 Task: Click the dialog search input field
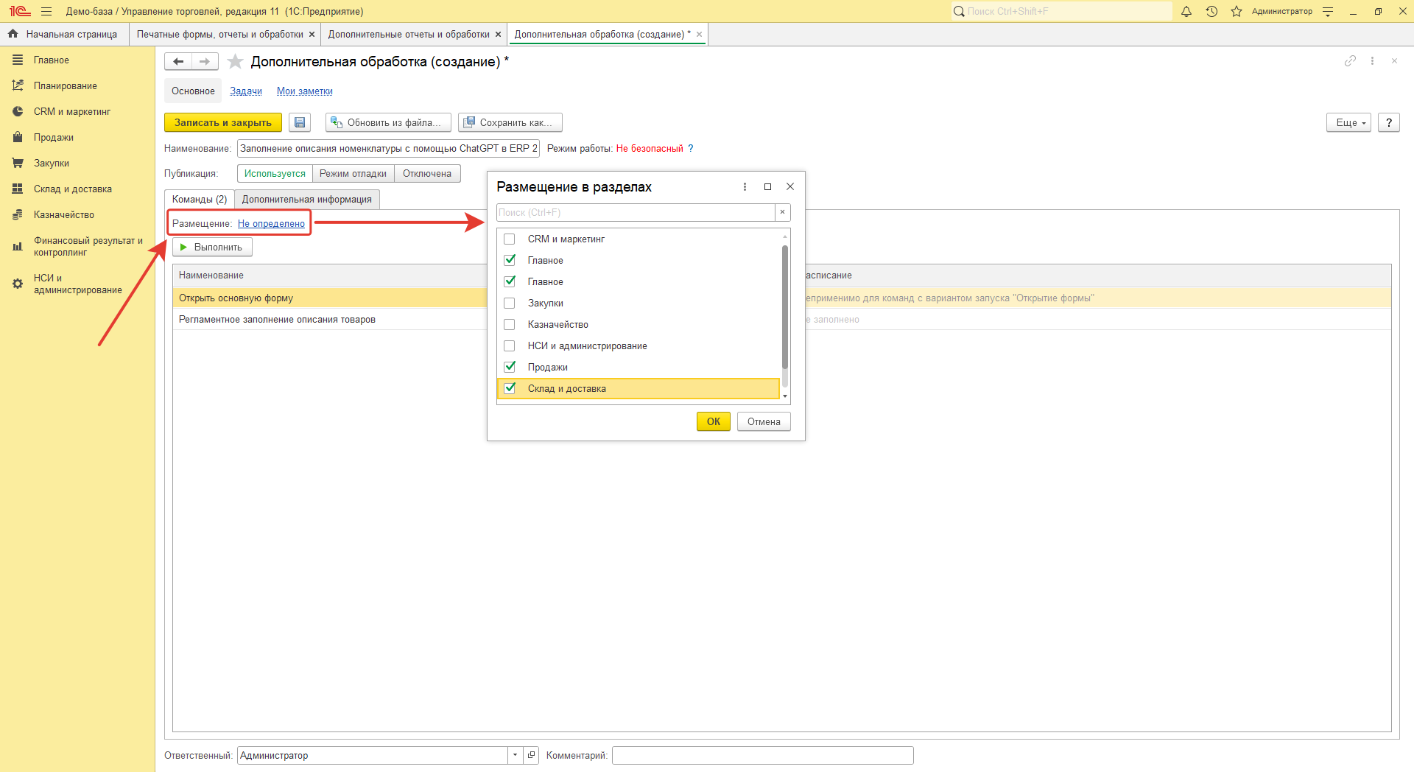(x=635, y=213)
